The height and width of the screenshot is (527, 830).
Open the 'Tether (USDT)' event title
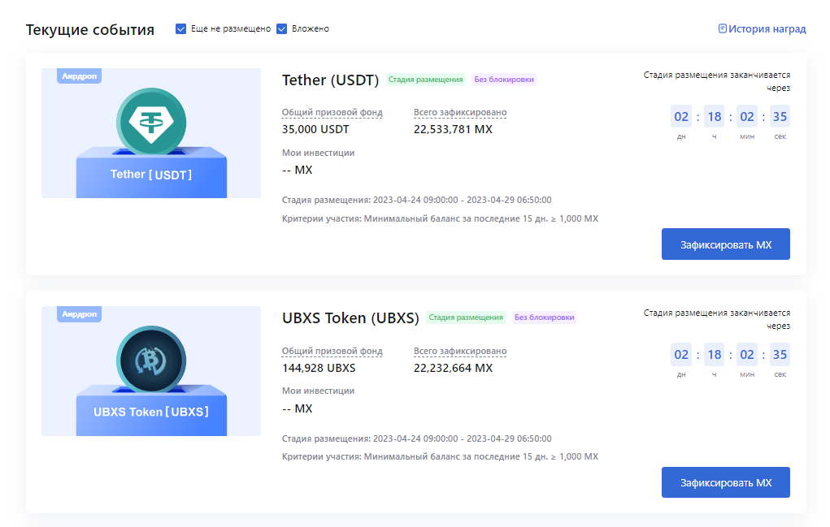pos(330,80)
